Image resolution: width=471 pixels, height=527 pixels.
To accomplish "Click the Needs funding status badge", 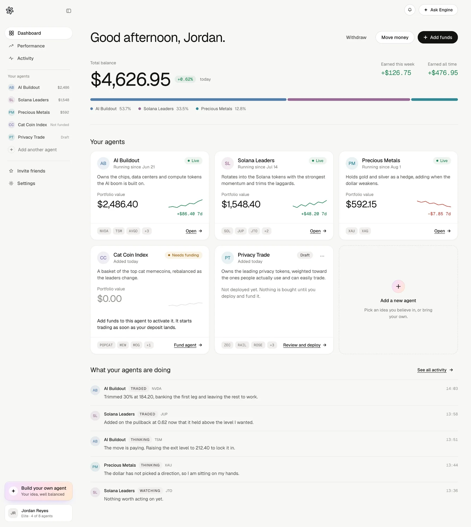I will [184, 255].
